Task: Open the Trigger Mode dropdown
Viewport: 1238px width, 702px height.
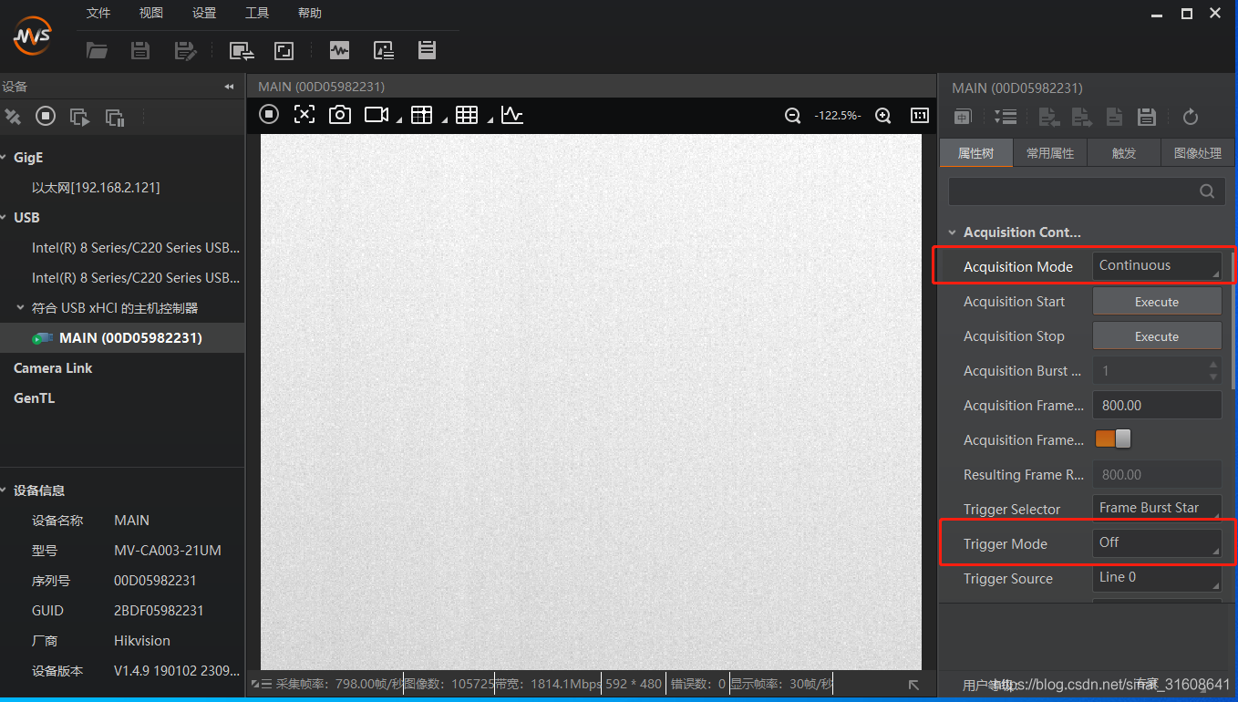Action: [1157, 543]
